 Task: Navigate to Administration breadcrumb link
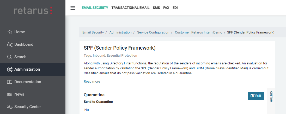click(x=120, y=32)
